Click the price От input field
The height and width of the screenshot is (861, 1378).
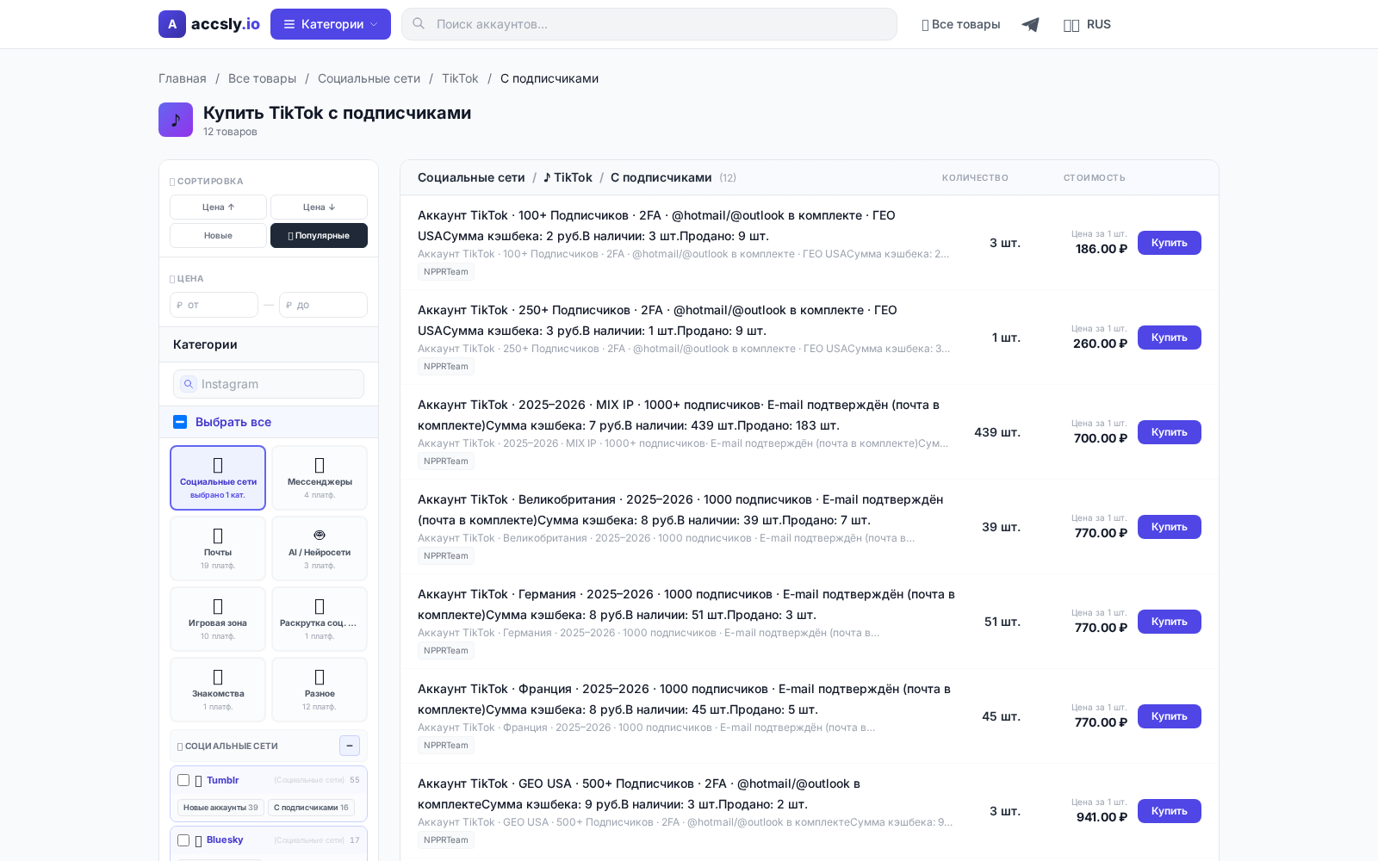[x=214, y=305]
